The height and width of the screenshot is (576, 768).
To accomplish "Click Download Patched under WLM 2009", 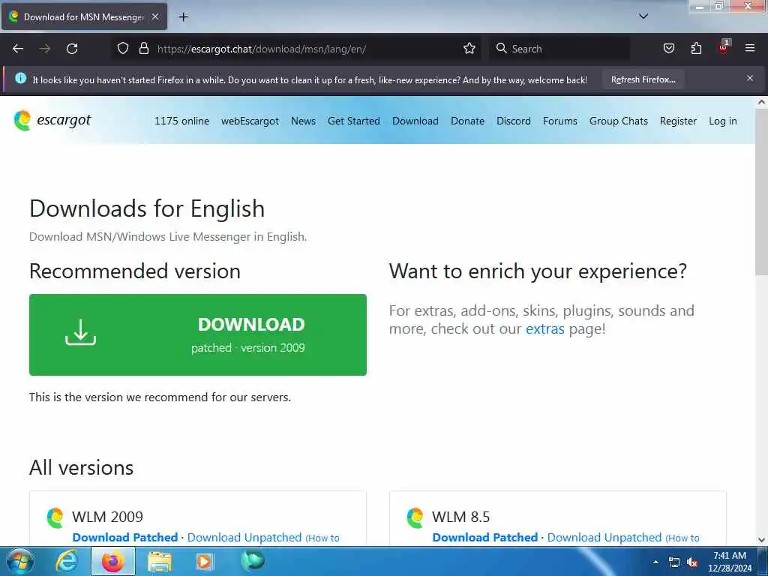I will point(125,537).
